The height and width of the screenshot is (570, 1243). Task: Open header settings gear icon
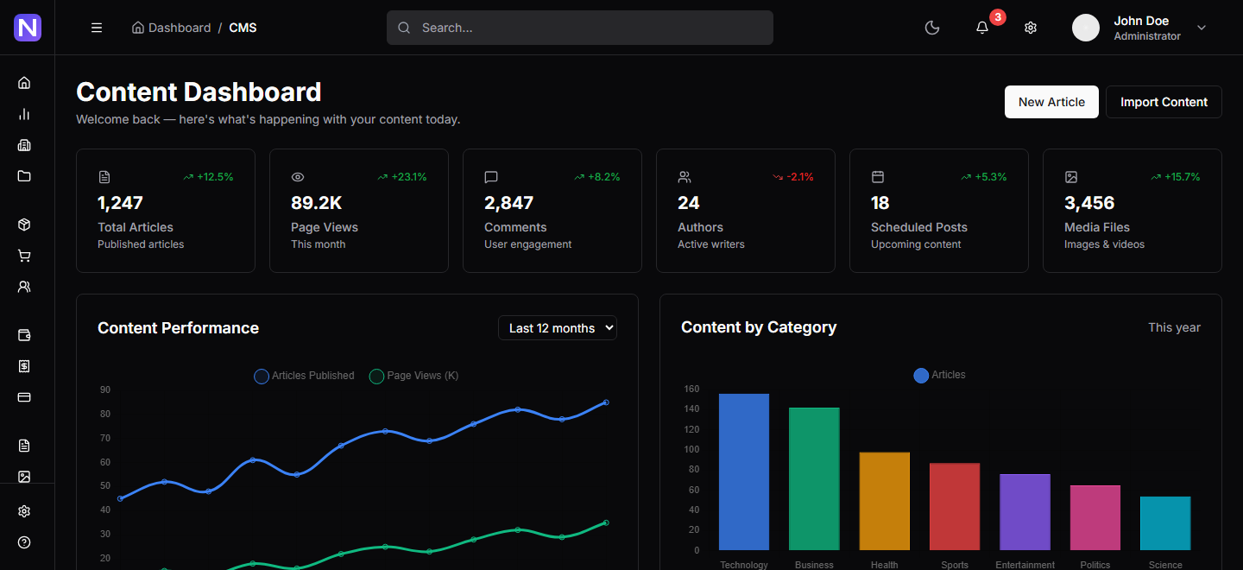click(1031, 28)
